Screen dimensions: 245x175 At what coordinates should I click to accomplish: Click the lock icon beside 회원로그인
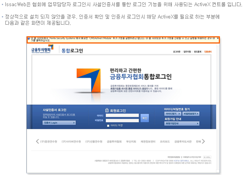tap(107, 110)
